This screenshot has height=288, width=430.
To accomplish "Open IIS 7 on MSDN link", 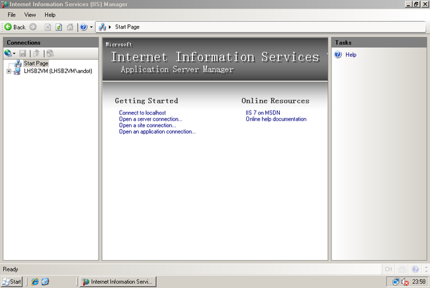I will pos(263,113).
